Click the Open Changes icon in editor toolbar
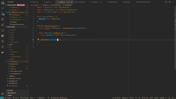 pyautogui.click(x=166, y=2)
